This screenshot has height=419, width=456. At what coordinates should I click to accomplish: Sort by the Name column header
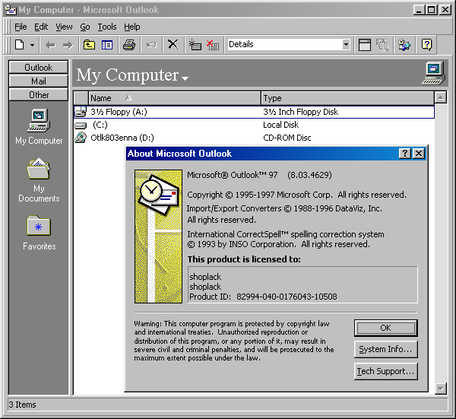click(x=175, y=98)
